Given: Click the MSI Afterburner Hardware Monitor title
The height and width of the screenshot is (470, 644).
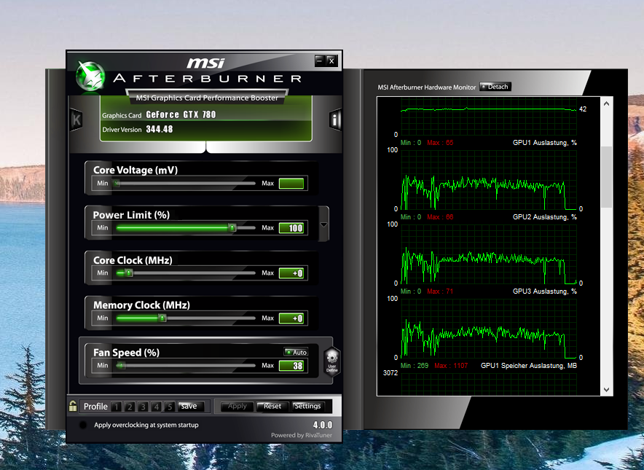Looking at the screenshot, I should pos(427,87).
